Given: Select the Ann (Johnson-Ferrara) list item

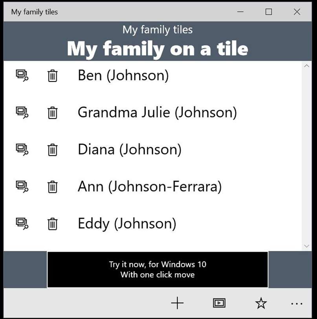Looking at the screenshot, I should tap(150, 187).
